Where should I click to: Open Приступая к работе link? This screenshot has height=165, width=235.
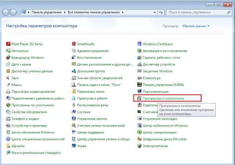(x=92, y=98)
